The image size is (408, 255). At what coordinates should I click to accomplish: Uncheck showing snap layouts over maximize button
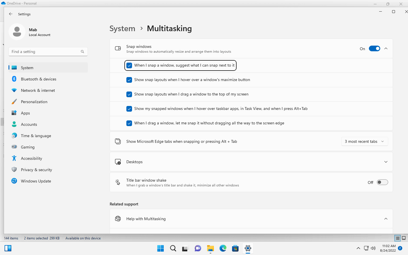(129, 80)
